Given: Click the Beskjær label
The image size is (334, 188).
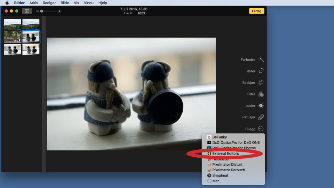Looking at the screenshot, I should click(x=248, y=83).
